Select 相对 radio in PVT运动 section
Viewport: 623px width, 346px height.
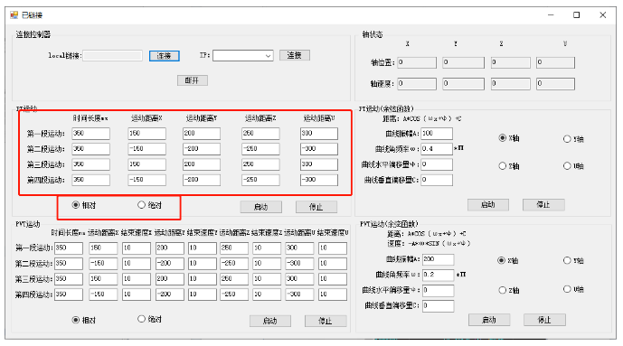click(x=84, y=320)
